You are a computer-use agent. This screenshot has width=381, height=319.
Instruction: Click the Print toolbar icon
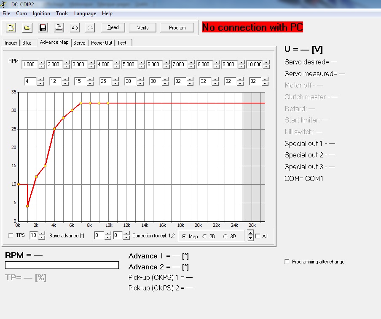(x=59, y=28)
